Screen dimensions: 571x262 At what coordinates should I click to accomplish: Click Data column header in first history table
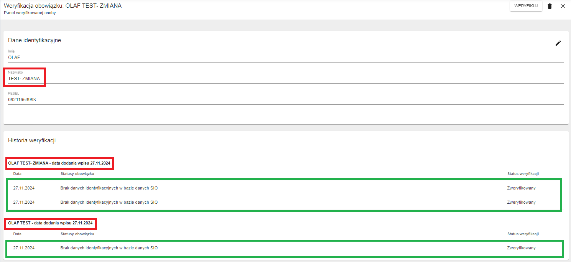[x=17, y=174]
